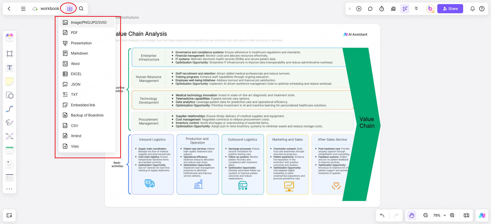Choose Xmind export option

coord(87,136)
